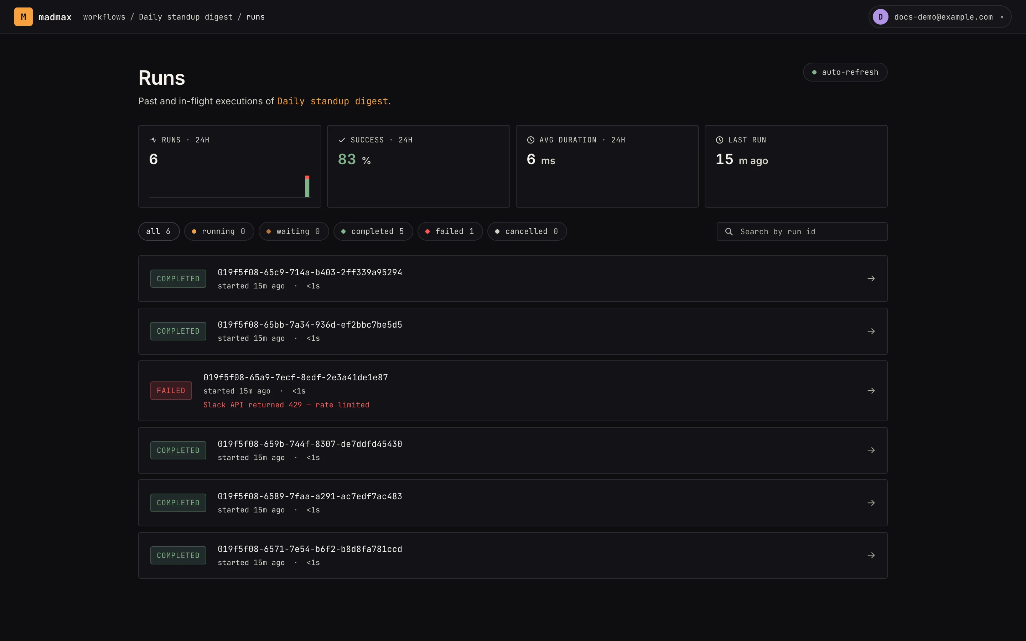Screen dimensions: 1026x641
Task: Toggle the auto-refresh switch
Action: pyautogui.click(x=845, y=72)
